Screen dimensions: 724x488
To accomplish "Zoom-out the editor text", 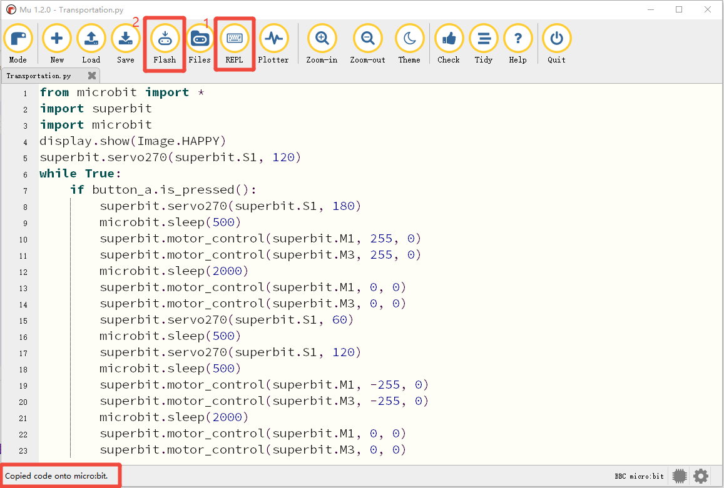I will [367, 44].
